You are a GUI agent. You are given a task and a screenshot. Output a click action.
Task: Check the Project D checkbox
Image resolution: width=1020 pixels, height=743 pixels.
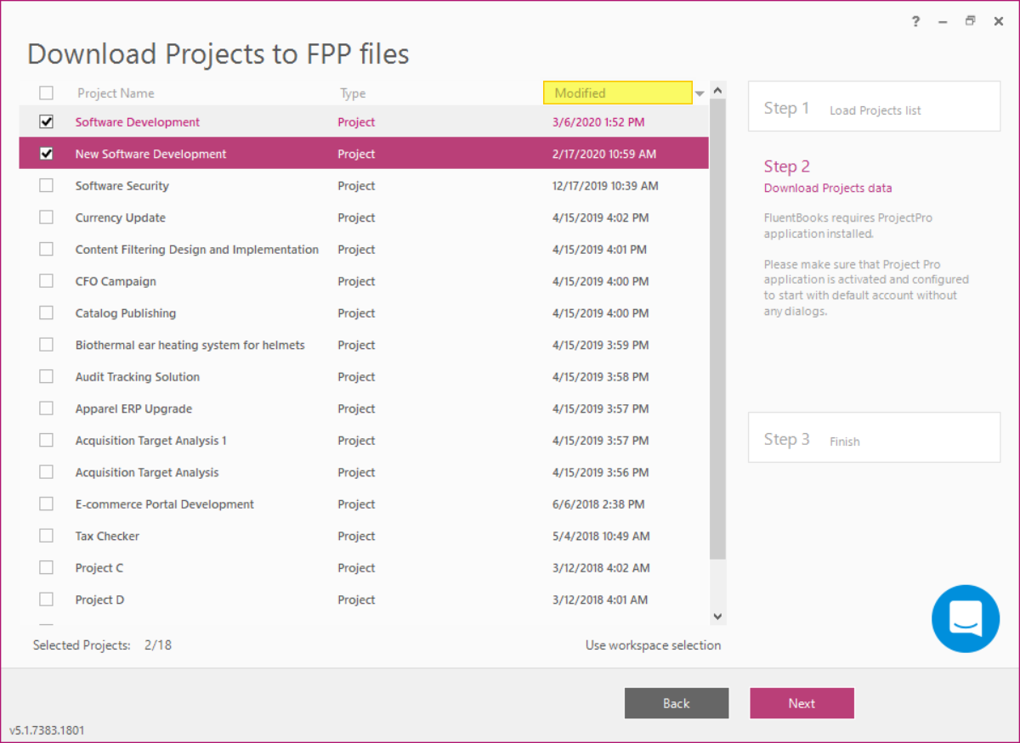pyautogui.click(x=46, y=599)
